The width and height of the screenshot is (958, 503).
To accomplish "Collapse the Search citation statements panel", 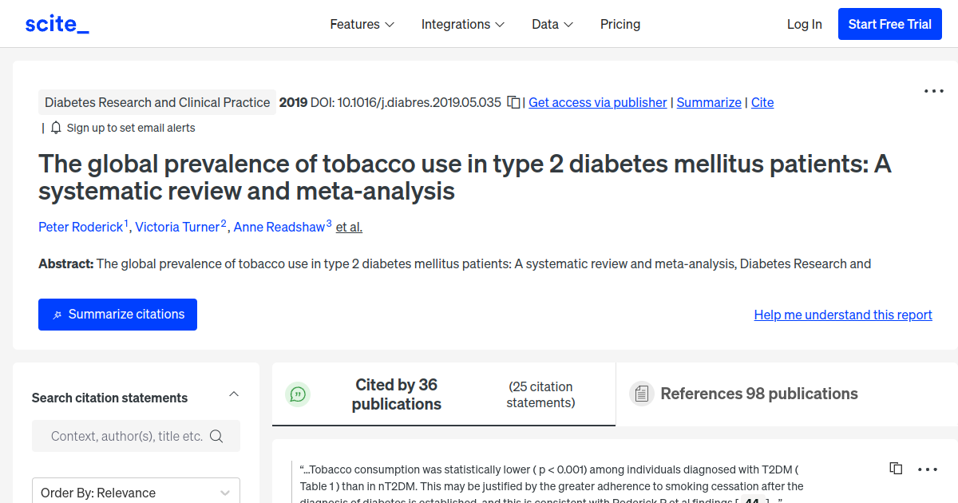I will point(233,393).
